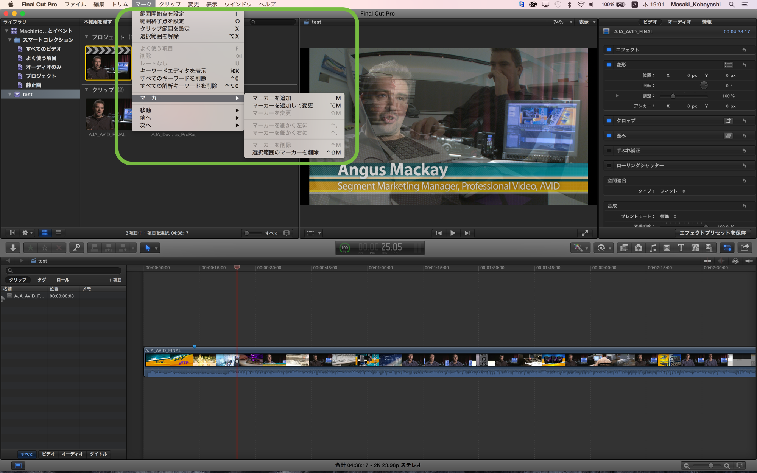Click the connect clip to primary storyline button
The image size is (757, 473).
(95, 248)
